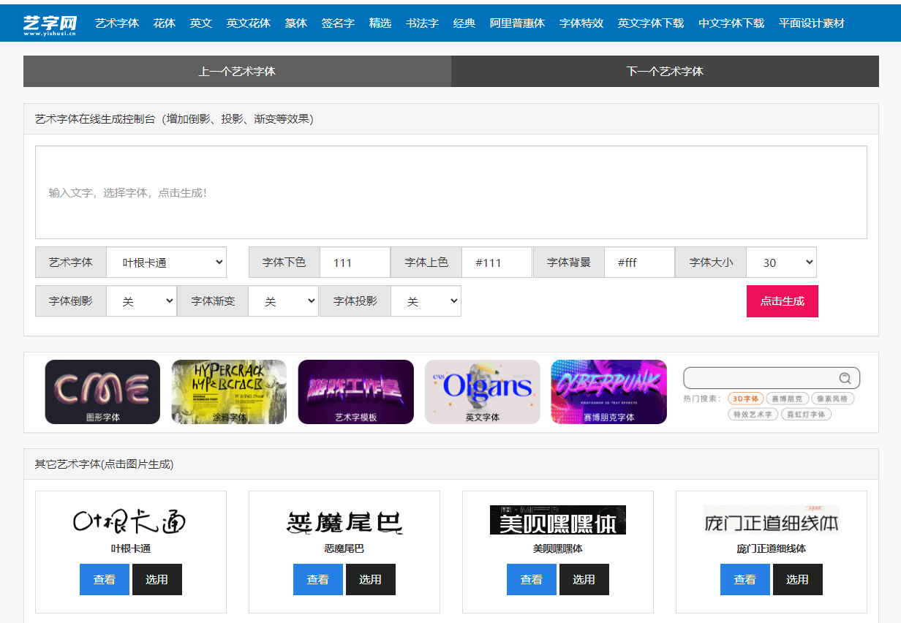The width and height of the screenshot is (901, 623).
Task: Switch to 上一个艺术字体 tab
Action: point(235,71)
